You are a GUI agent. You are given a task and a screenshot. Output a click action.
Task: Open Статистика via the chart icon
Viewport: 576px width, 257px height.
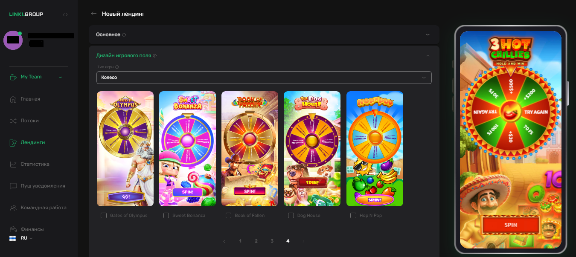[13, 164]
